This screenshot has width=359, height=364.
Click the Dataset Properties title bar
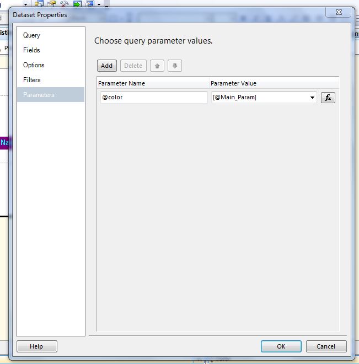pyautogui.click(x=165, y=15)
